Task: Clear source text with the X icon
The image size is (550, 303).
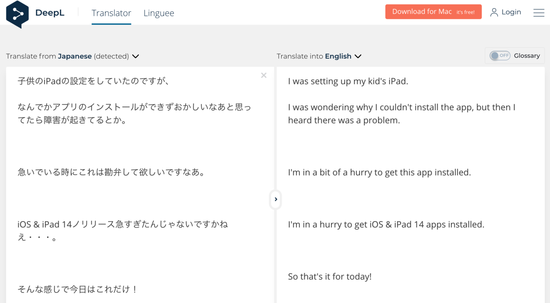Action: [264, 75]
